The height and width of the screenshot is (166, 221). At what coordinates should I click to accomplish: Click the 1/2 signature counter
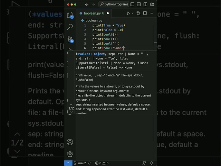click(71, 108)
